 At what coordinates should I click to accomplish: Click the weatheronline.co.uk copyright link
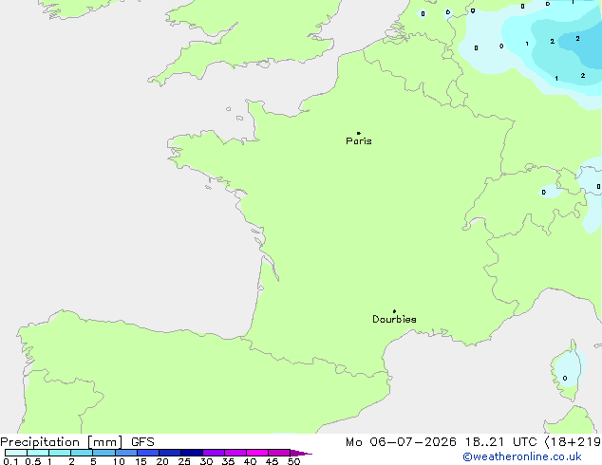tap(522, 456)
